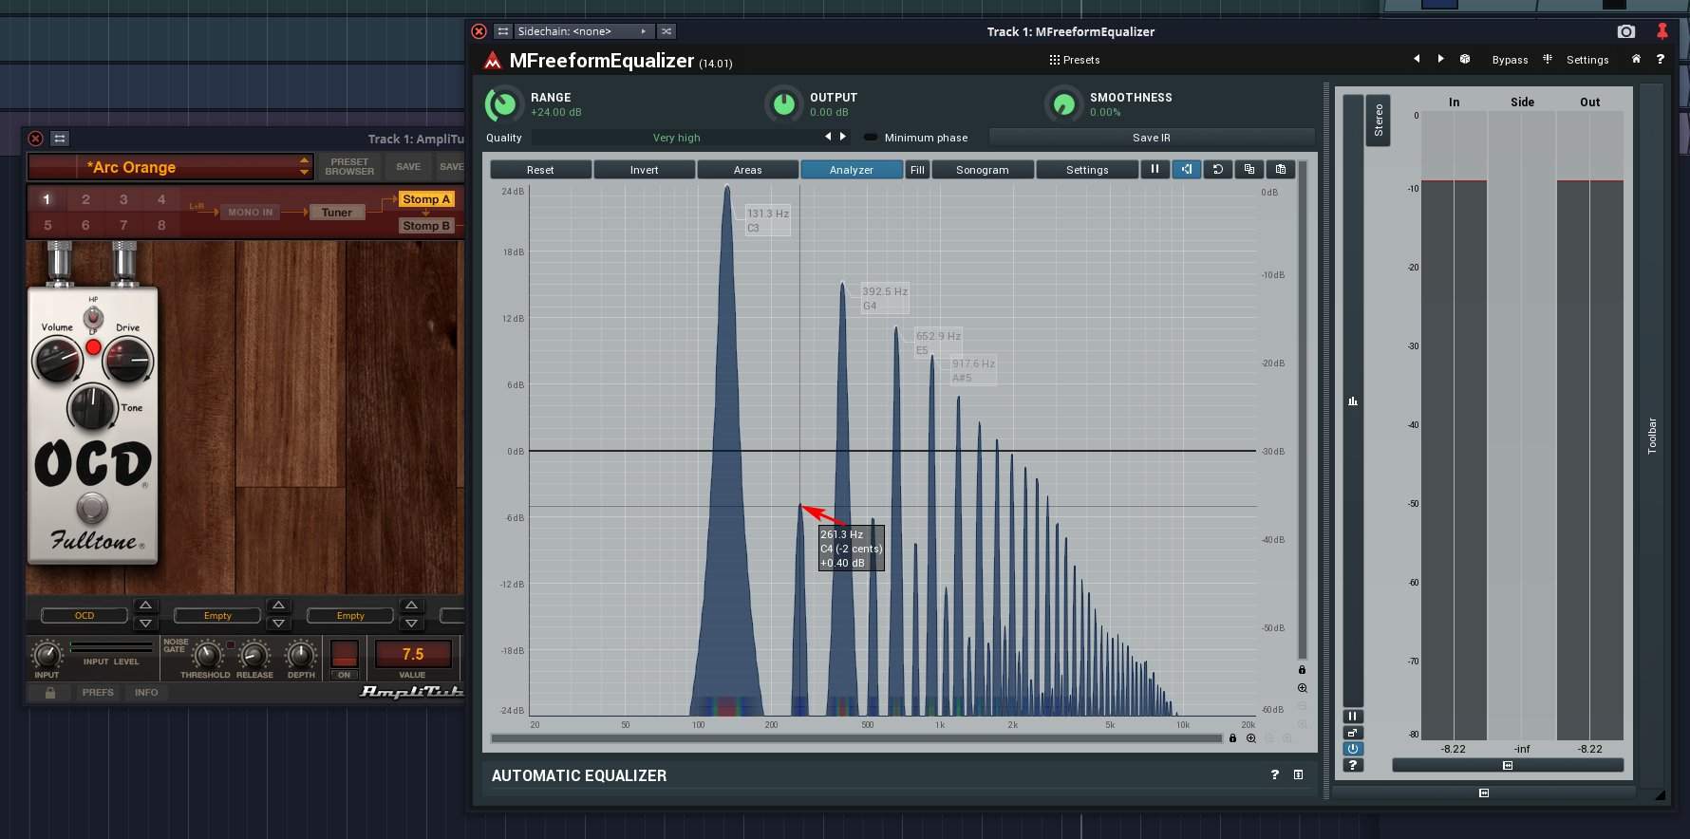Invert the EQ curve
Screen dimensions: 1690x839
644,170
